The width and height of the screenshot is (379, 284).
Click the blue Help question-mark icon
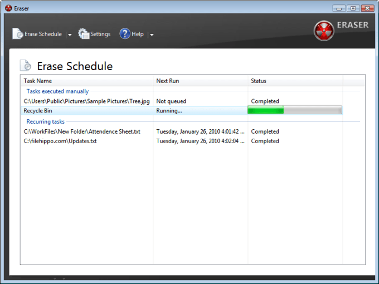125,33
